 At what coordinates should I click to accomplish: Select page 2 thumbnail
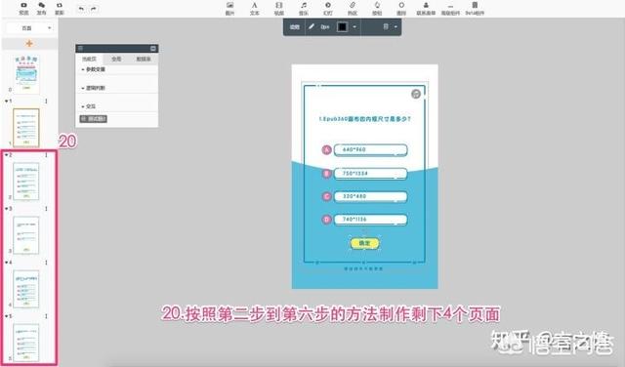click(x=26, y=182)
